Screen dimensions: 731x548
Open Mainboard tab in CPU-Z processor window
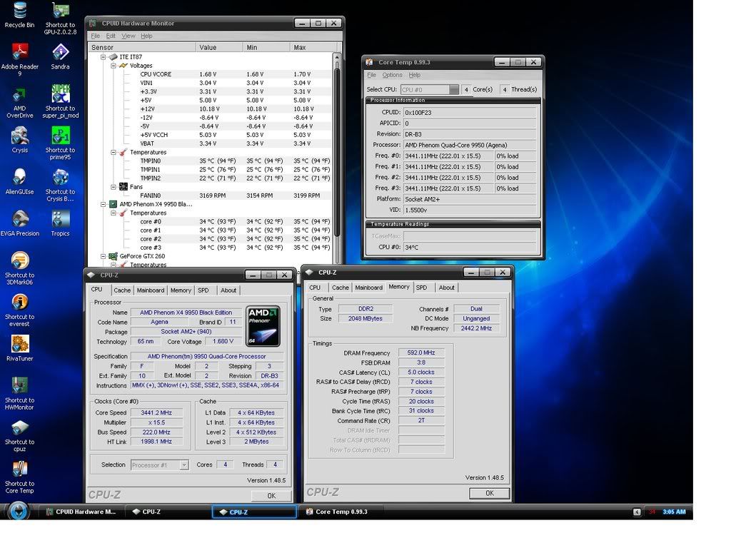pyautogui.click(x=151, y=290)
